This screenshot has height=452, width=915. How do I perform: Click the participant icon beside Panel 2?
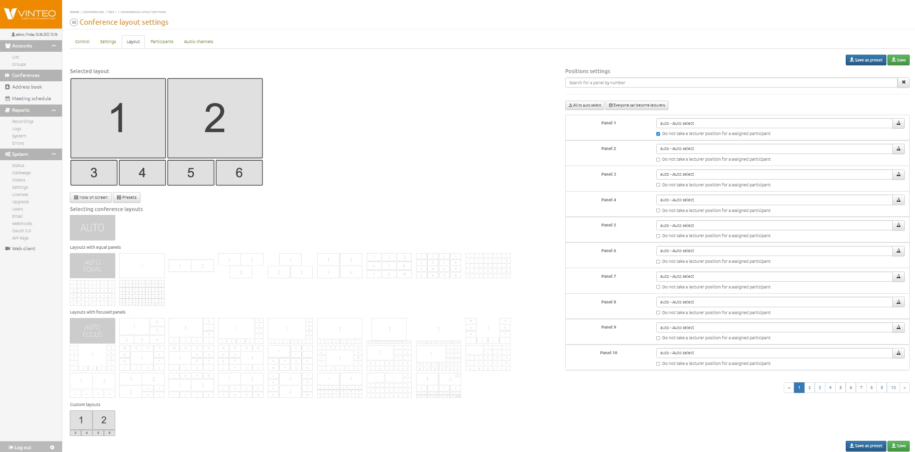coord(899,149)
